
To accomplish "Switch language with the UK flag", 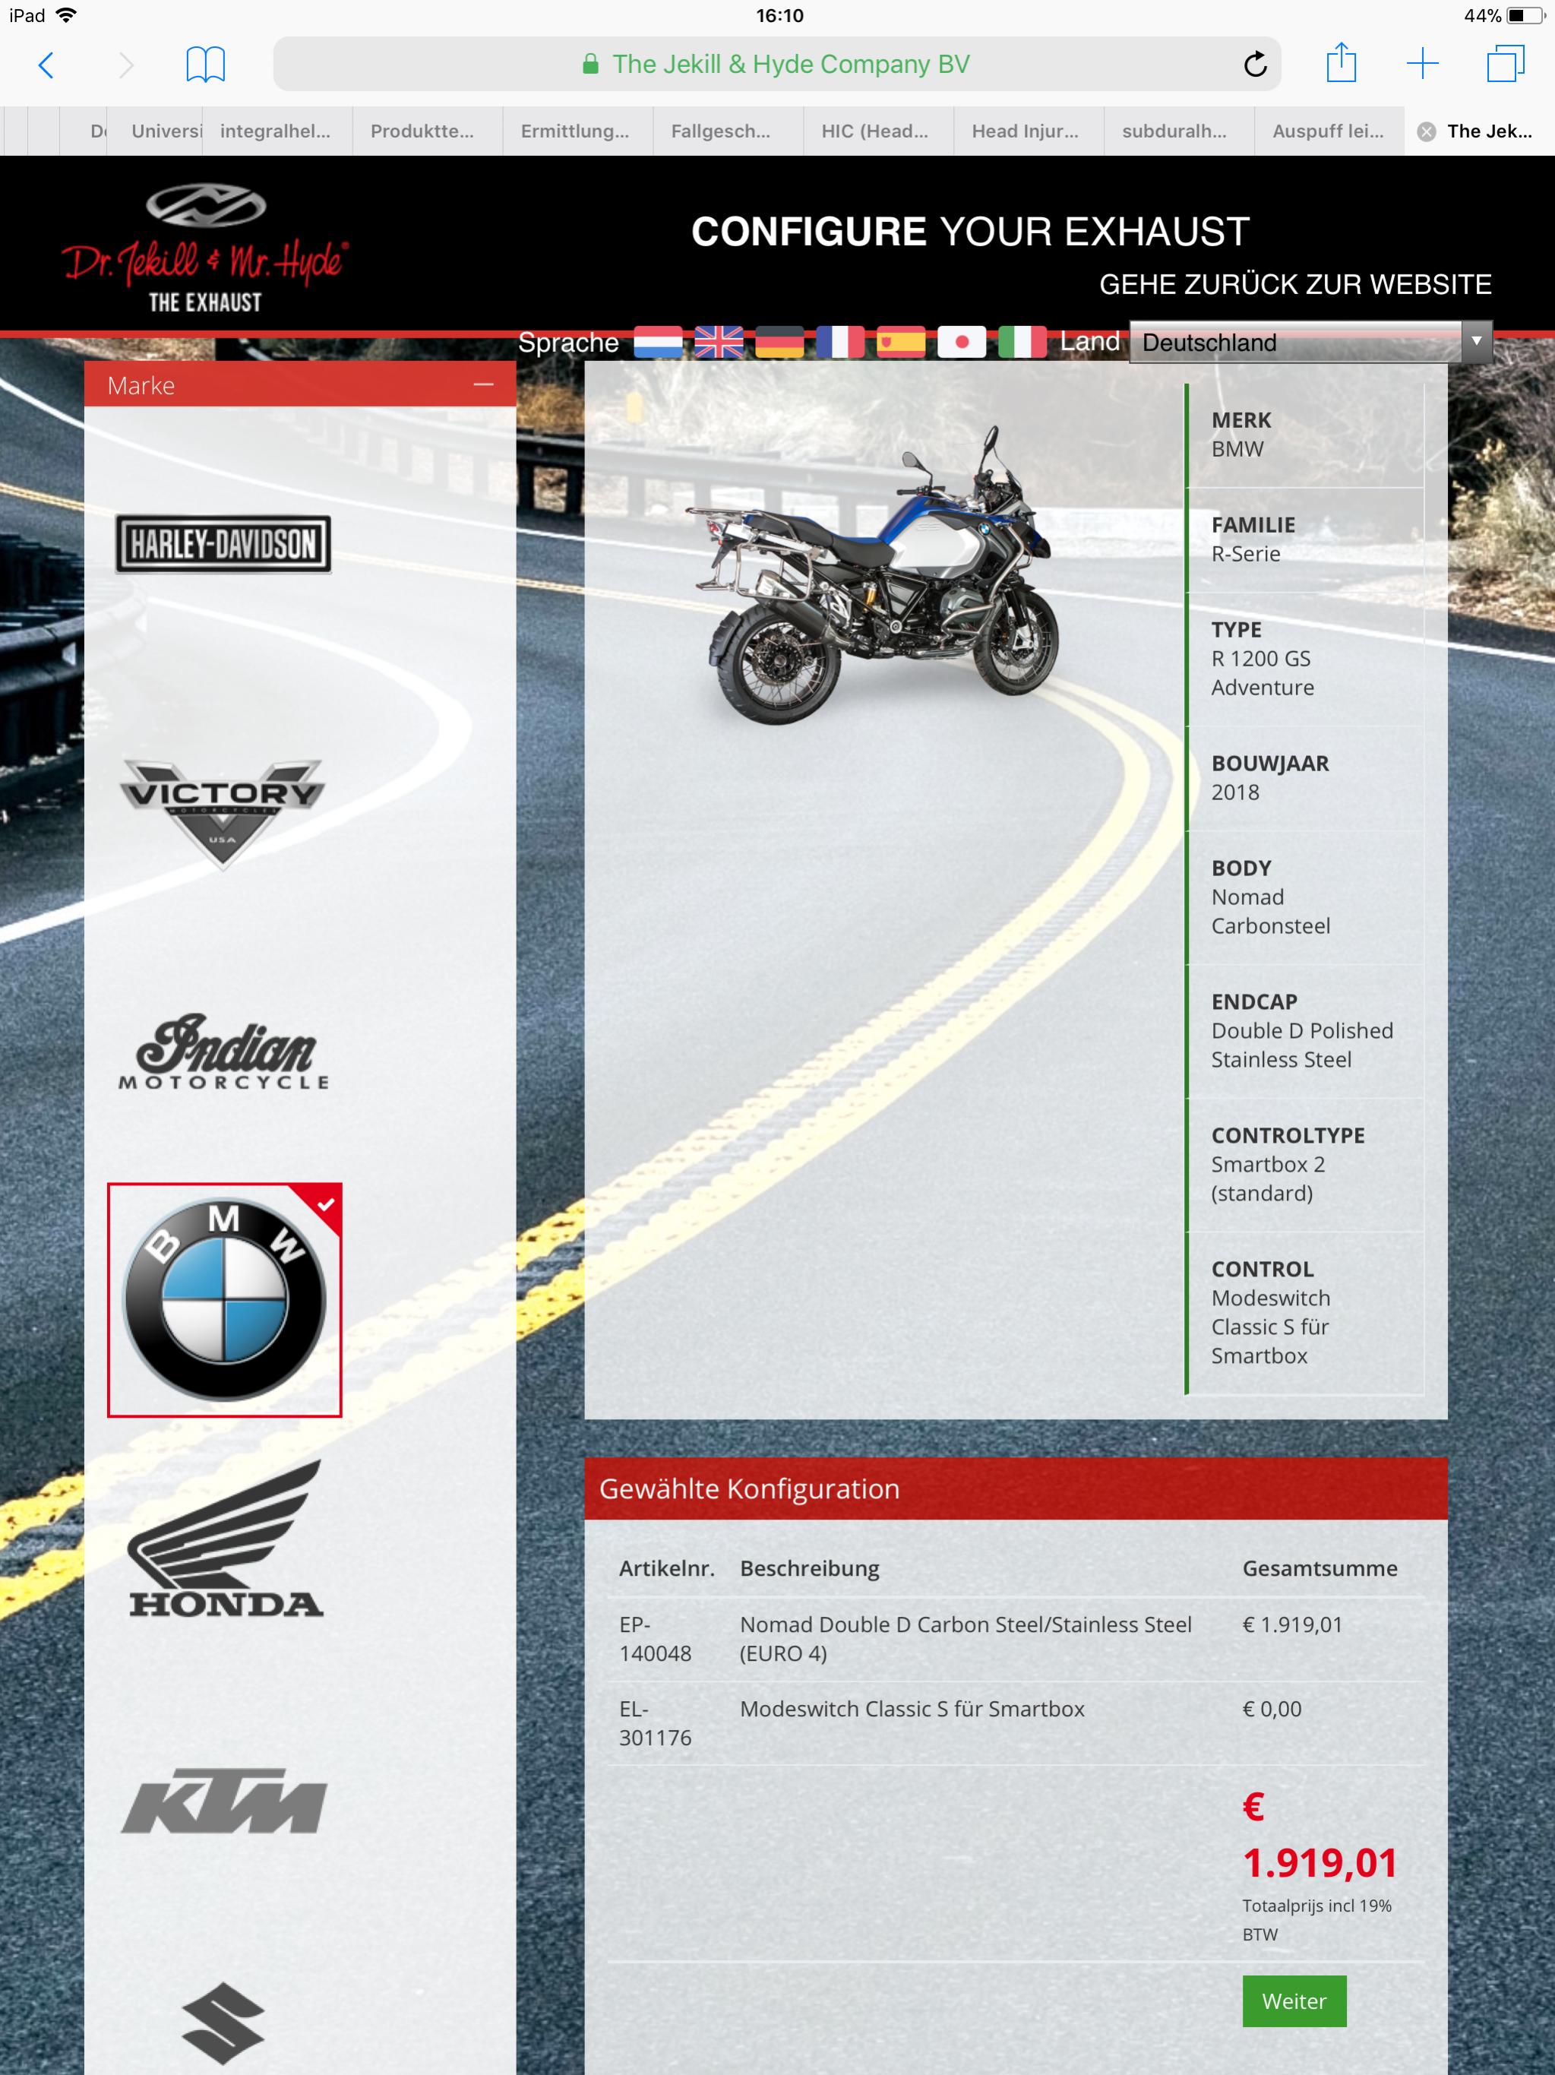I will tap(719, 343).
